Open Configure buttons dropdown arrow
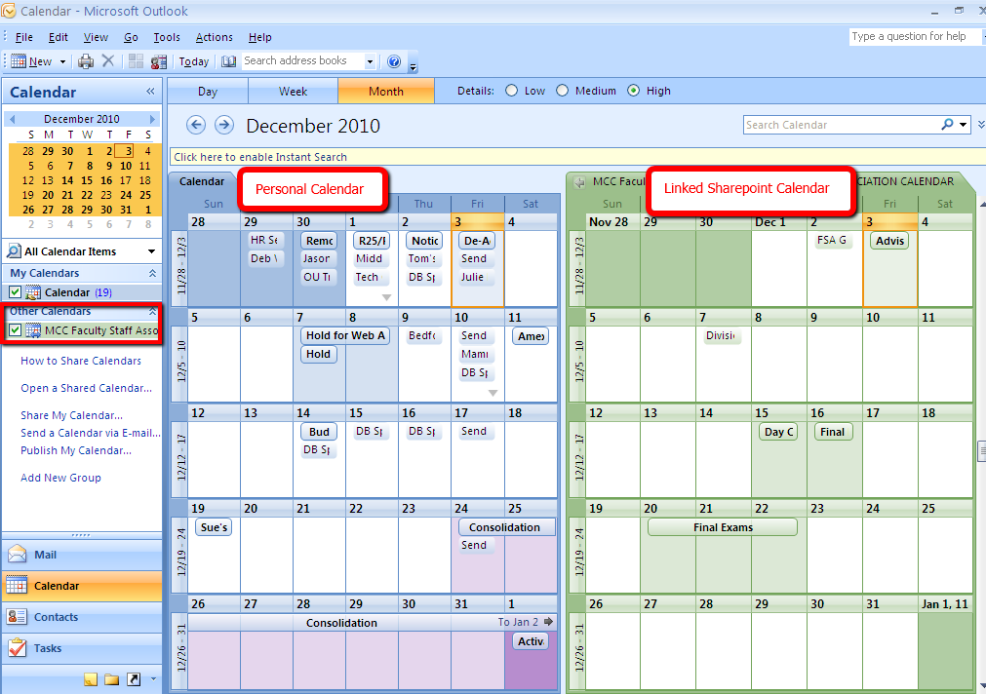986x694 pixels. point(153,679)
